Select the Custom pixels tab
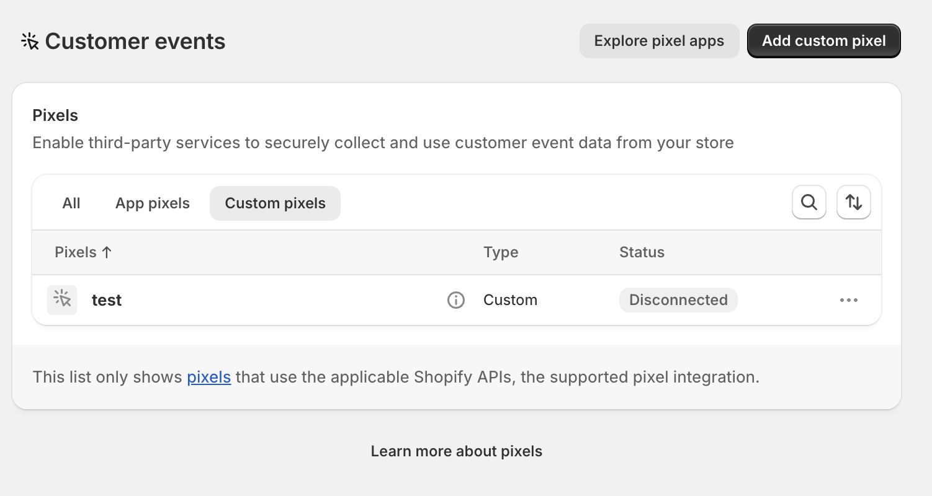Image resolution: width=932 pixels, height=496 pixels. 275,203
